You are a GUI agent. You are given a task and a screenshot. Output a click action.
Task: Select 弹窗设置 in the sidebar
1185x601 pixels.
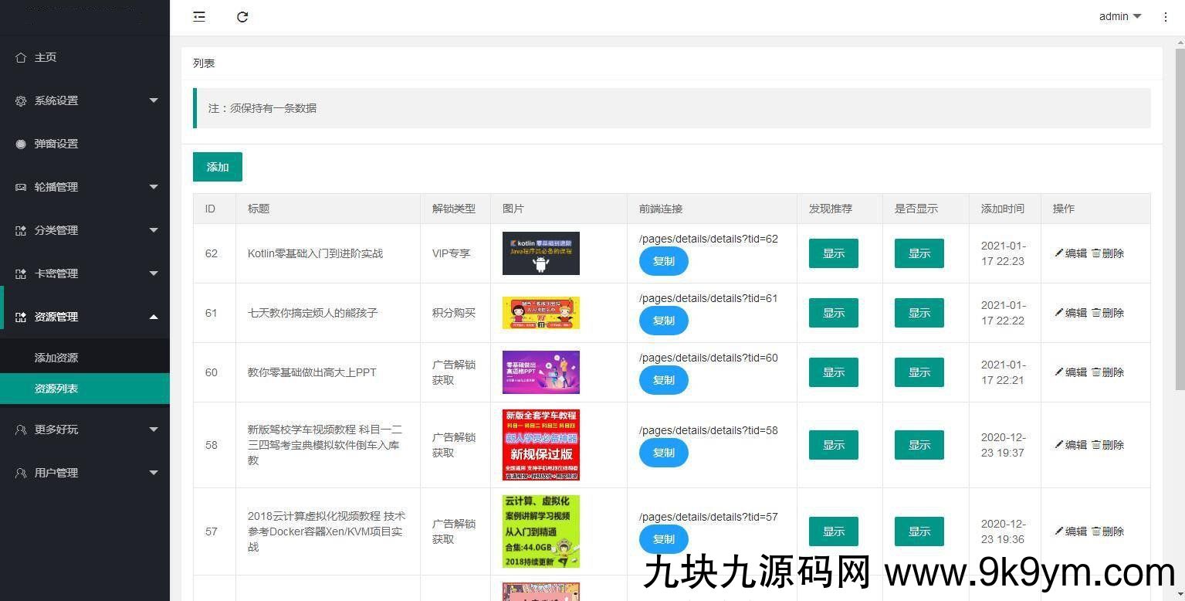(x=56, y=144)
